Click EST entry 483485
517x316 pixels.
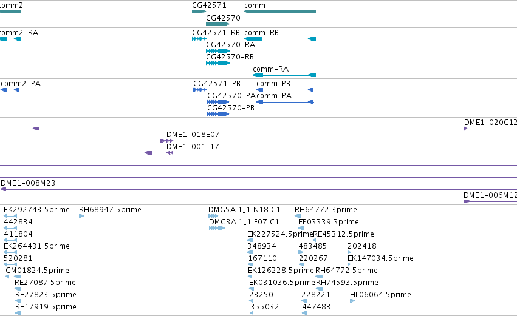[313, 246]
